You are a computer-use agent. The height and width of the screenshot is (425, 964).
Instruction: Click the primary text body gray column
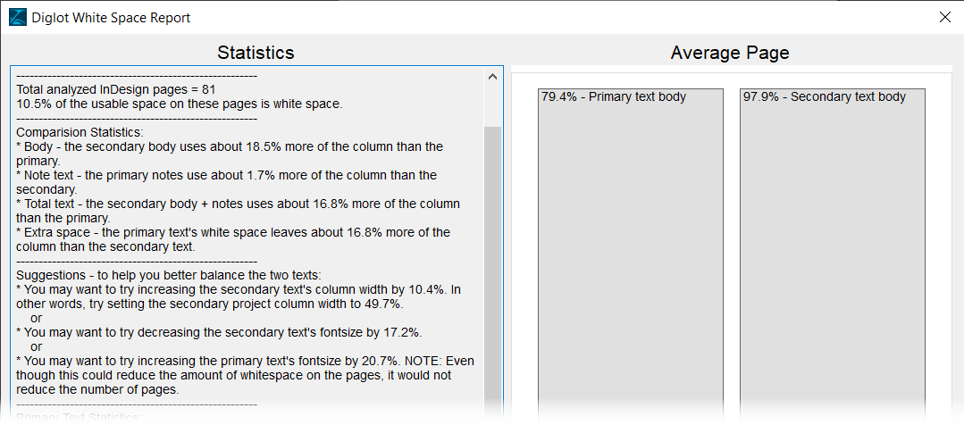631,259
